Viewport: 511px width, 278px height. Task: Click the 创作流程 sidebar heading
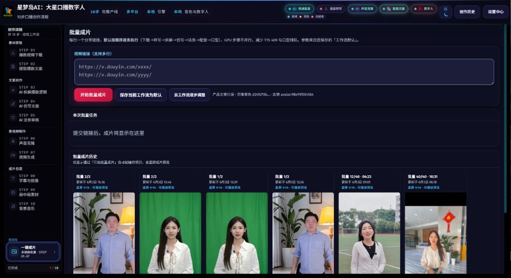[15, 29]
